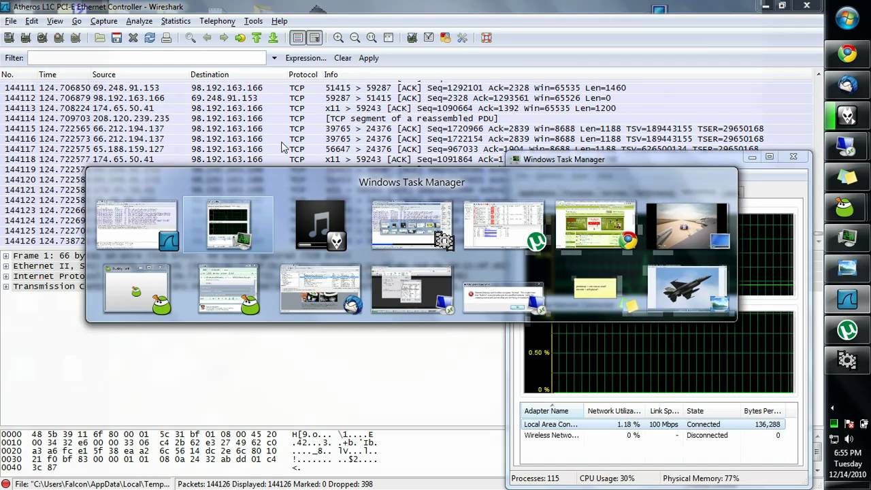Open capture options toolbar icon
This screenshot has height=490, width=871.
click(26, 38)
